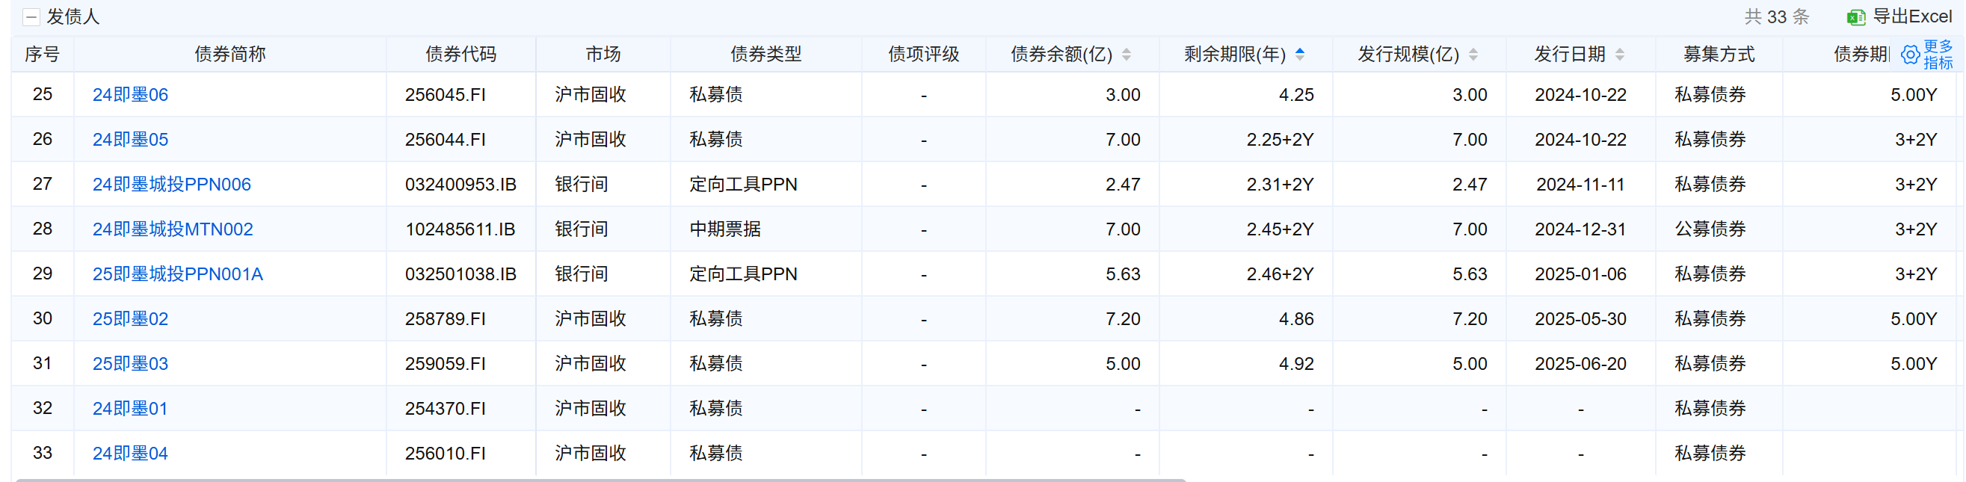Screen dimensions: 1966x482
Task: Sort by 债券余额(亿) column arrows
Action: 1126,55
